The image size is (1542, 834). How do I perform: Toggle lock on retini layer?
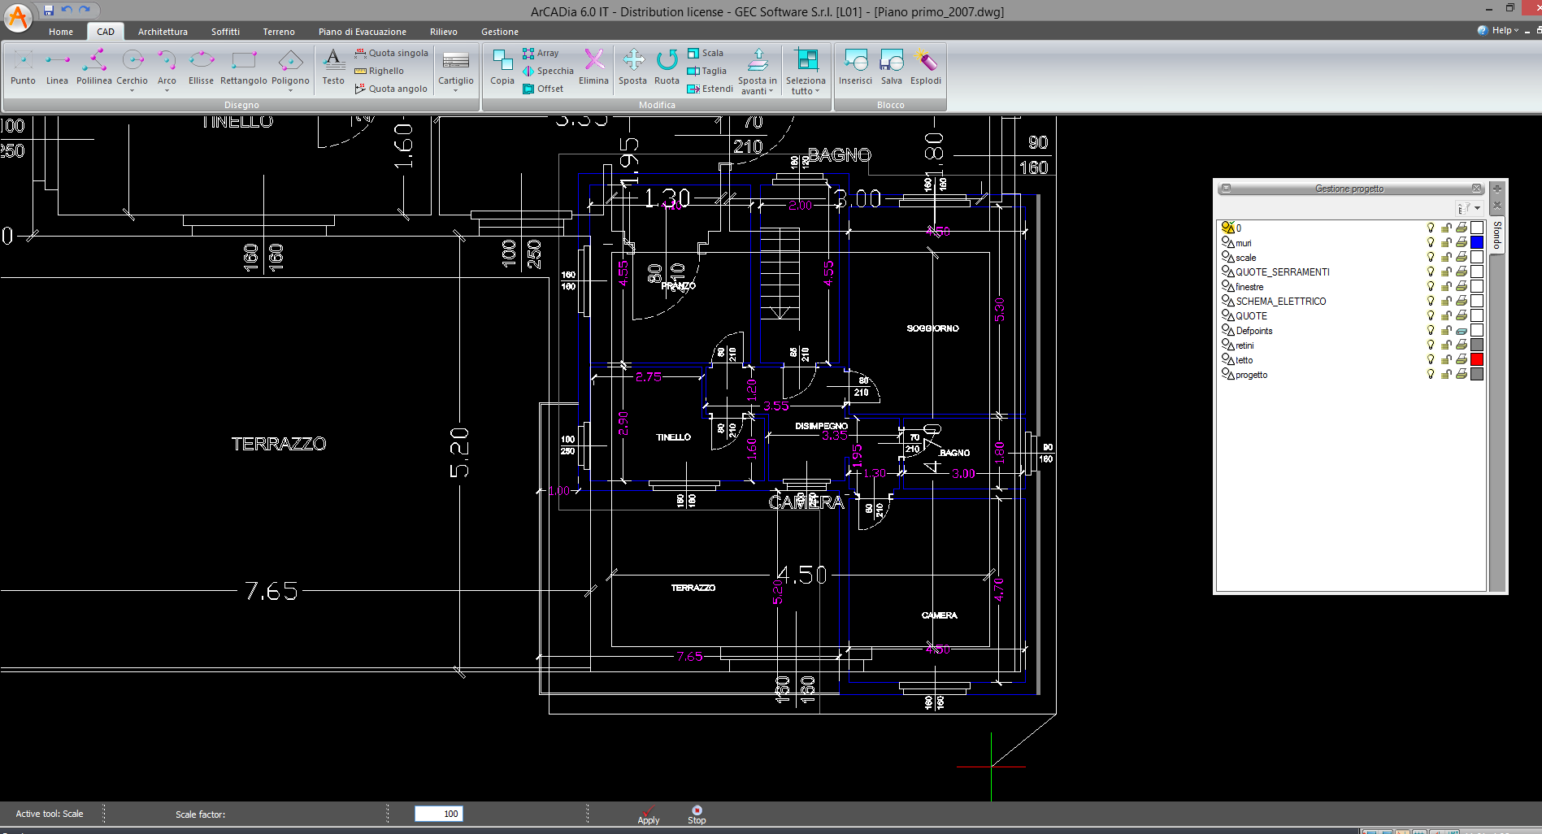click(1446, 345)
